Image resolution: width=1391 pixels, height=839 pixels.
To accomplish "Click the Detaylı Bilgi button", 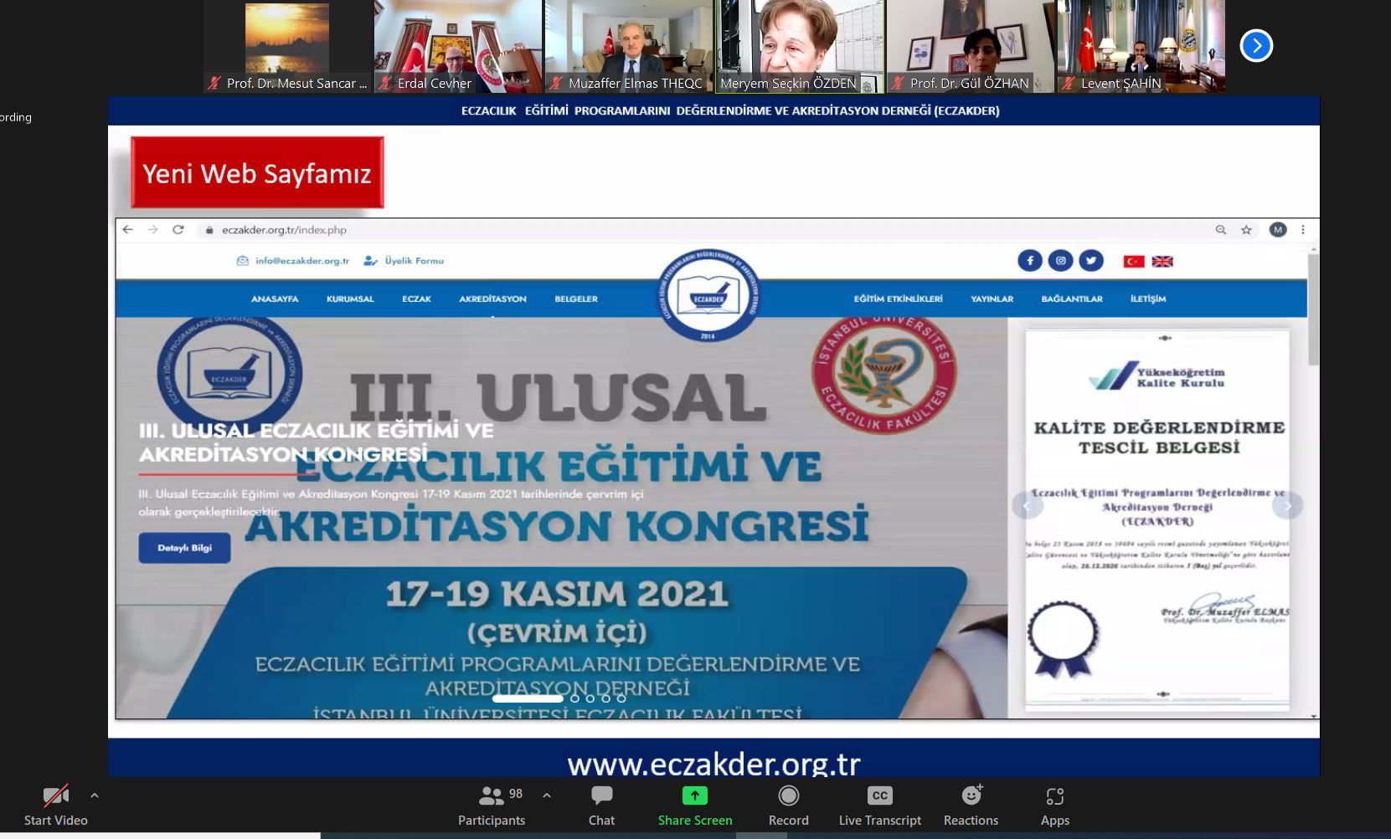I will click(x=184, y=548).
